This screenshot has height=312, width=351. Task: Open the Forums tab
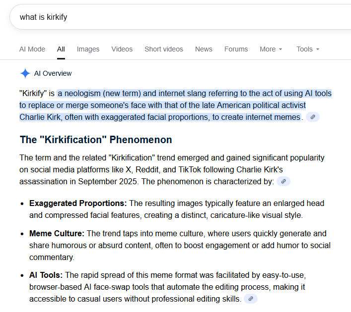236,49
